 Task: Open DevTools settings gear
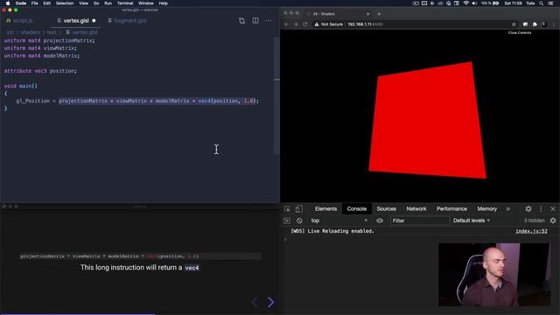pyautogui.click(x=528, y=209)
